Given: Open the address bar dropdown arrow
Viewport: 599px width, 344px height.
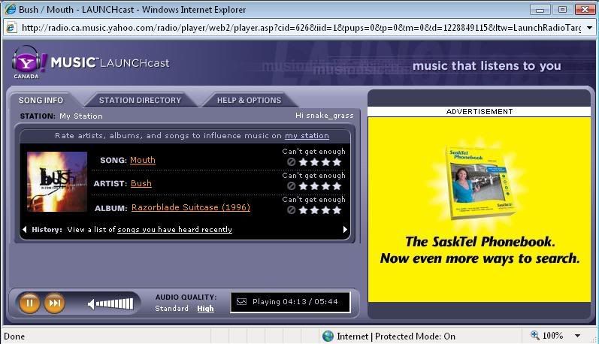Looking at the screenshot, I should point(589,28).
